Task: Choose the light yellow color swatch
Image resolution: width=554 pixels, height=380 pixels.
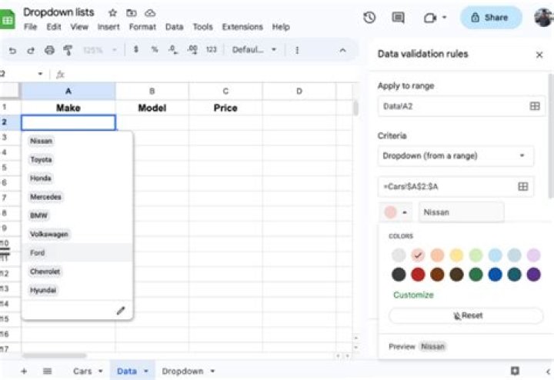Action: [x=456, y=255]
